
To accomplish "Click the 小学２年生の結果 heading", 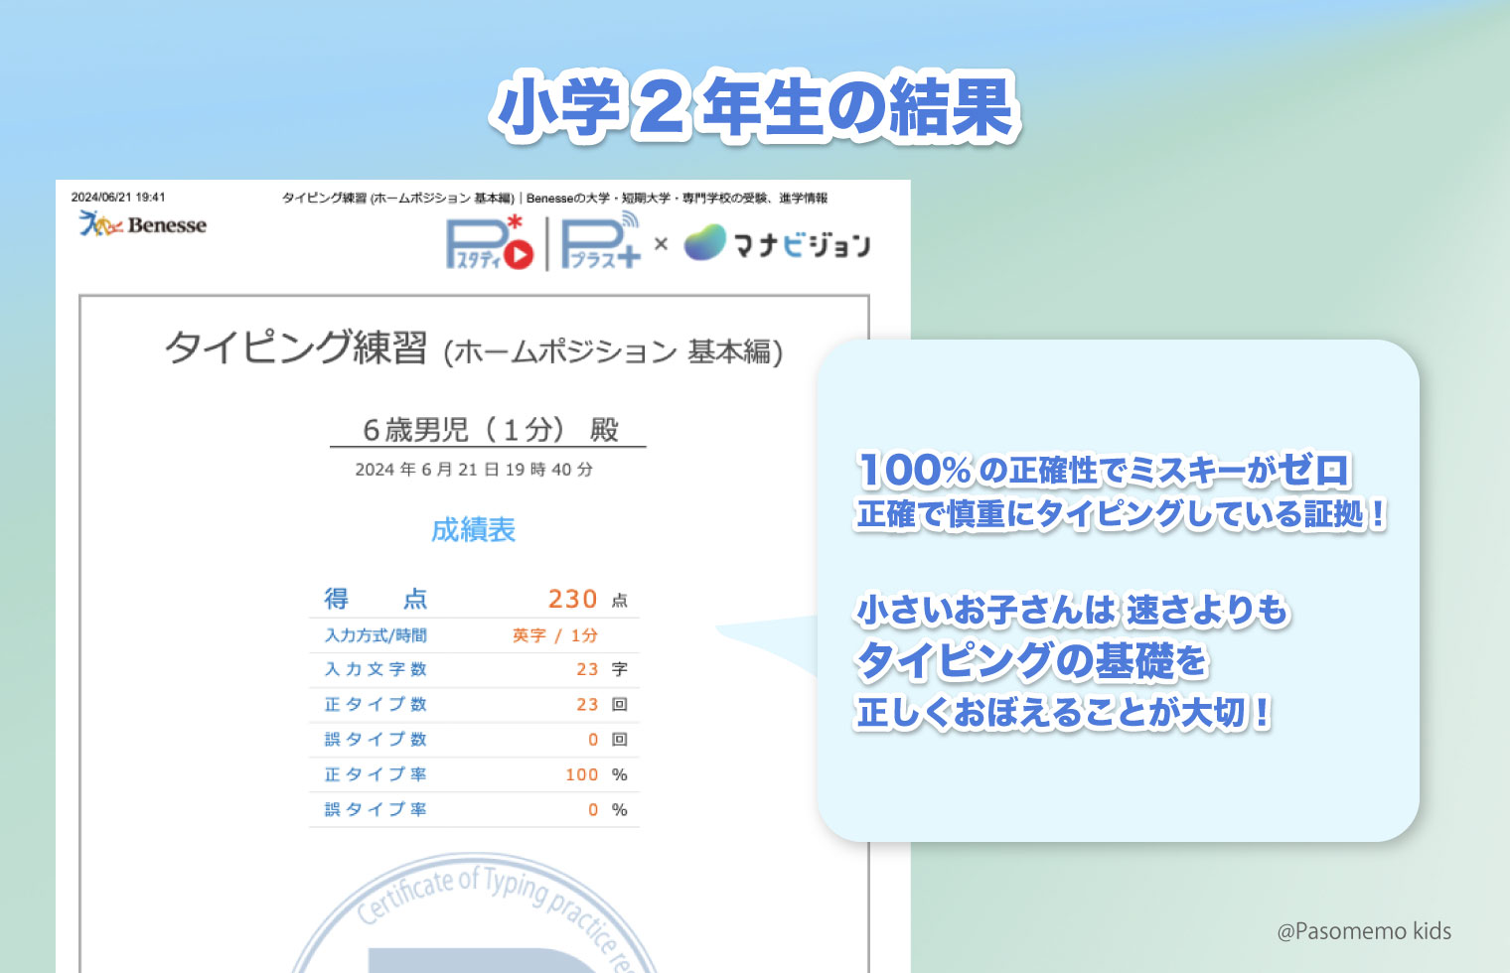I will (x=755, y=107).
